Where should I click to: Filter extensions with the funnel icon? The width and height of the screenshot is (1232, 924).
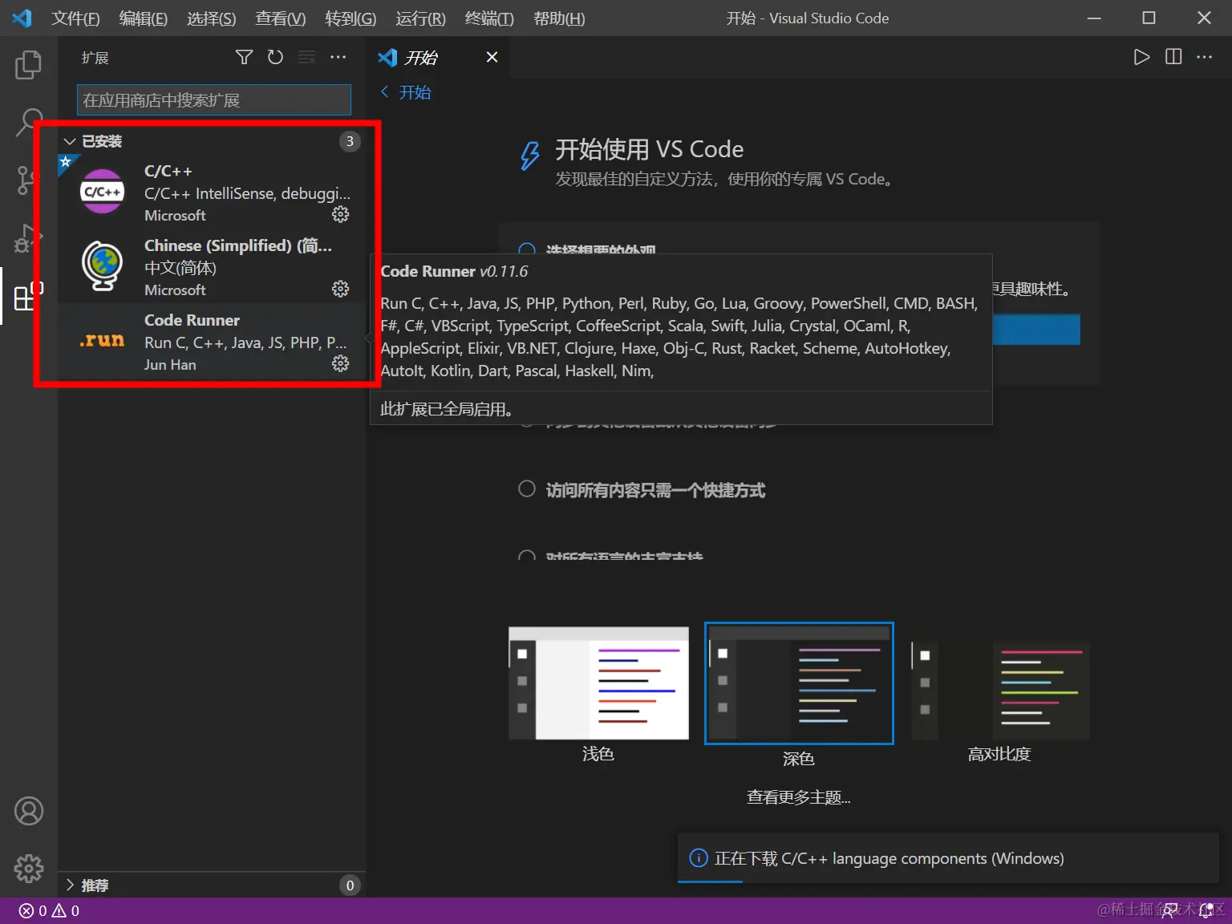244,57
